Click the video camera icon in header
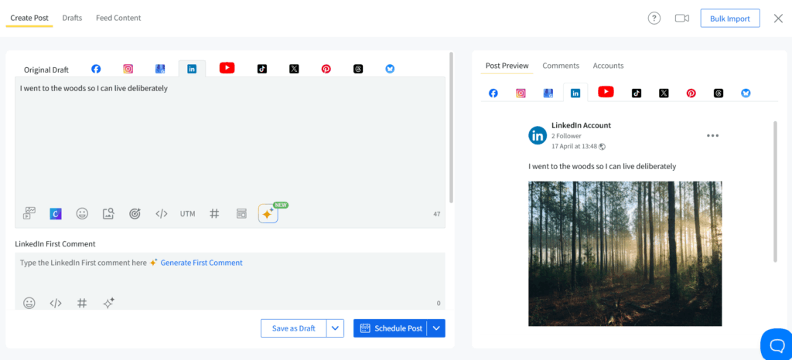The width and height of the screenshot is (792, 360). point(681,19)
